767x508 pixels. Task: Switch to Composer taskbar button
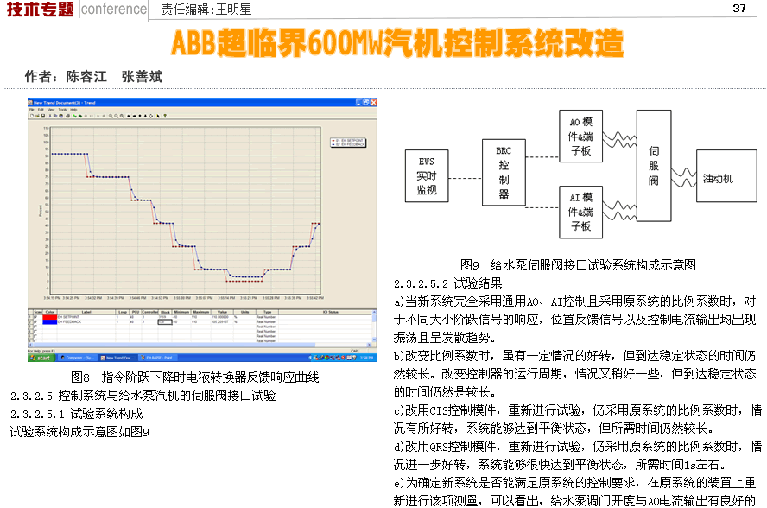[78, 357]
